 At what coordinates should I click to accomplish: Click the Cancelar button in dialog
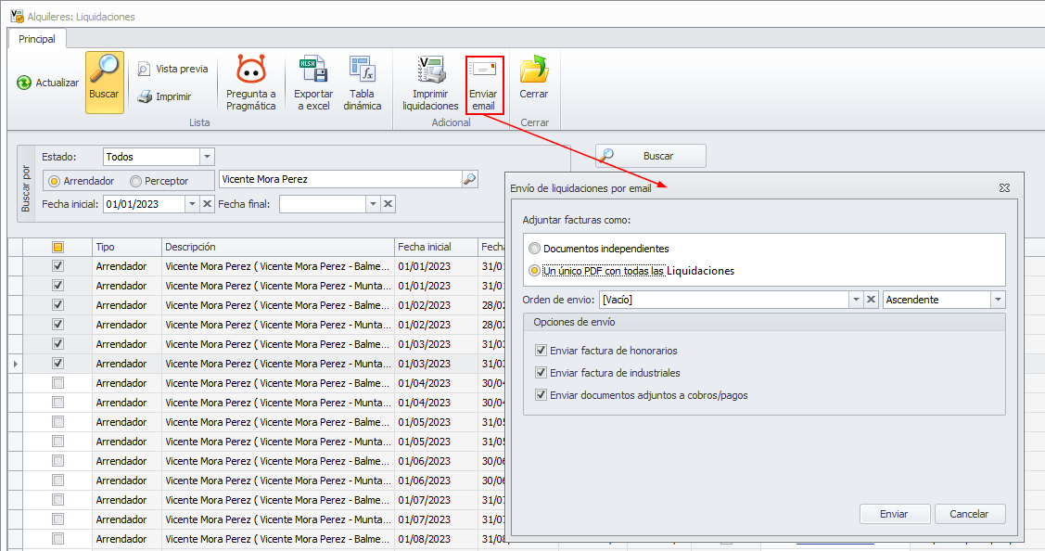coord(970,514)
